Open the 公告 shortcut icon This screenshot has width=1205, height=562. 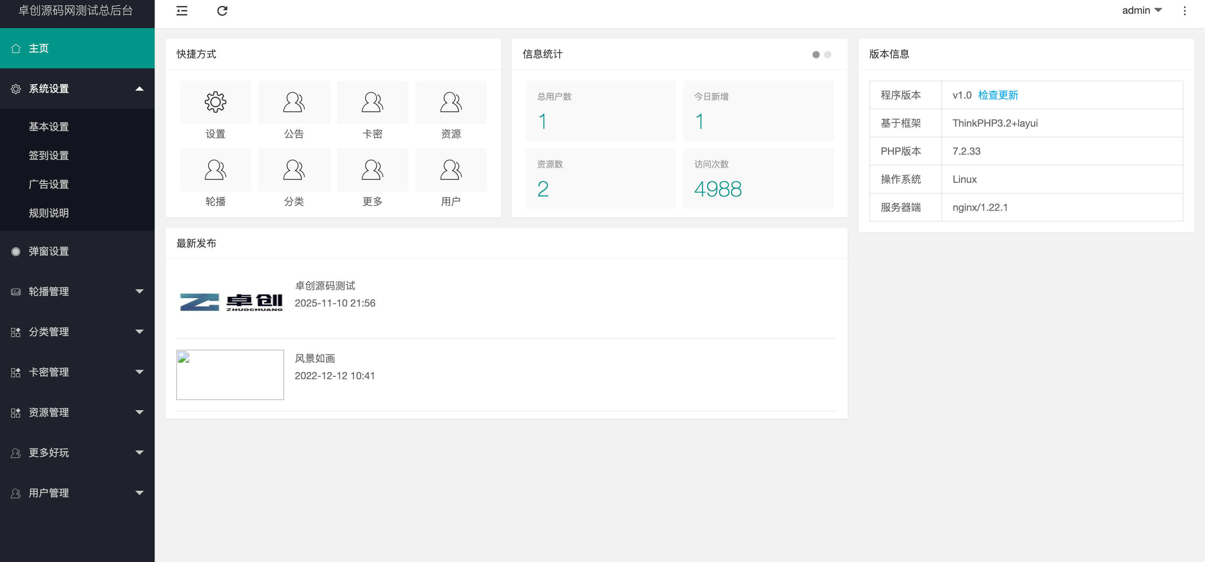tap(294, 102)
